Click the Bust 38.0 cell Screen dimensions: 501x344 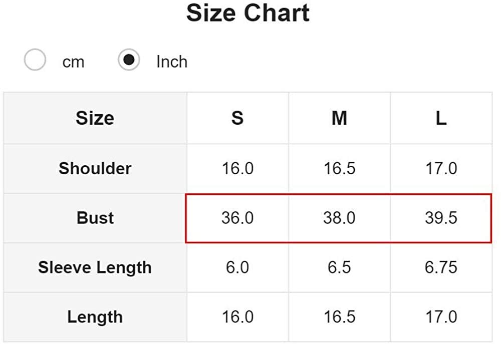(339, 218)
